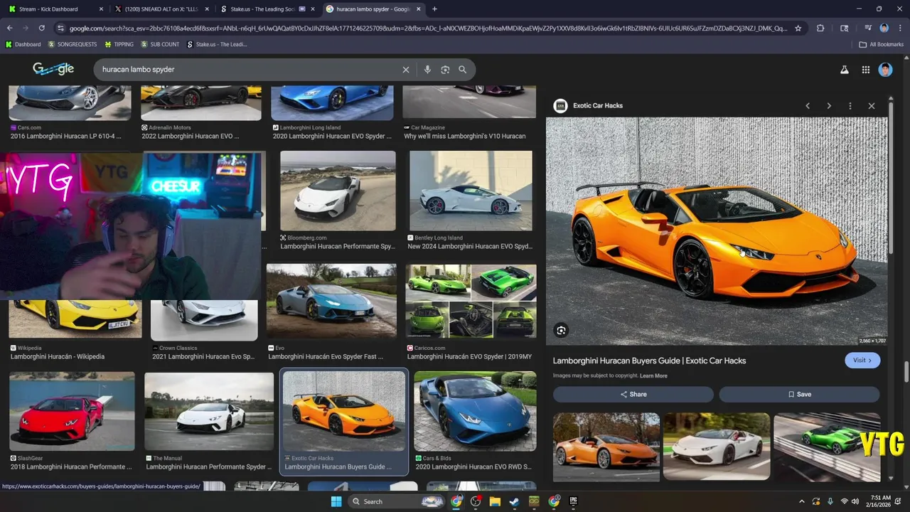Open Epic Games launcher from the taskbar
Image resolution: width=910 pixels, height=512 pixels.
(573, 501)
